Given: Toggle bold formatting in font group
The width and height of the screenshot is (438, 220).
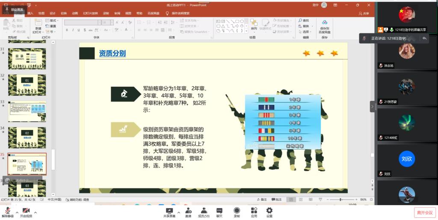Looking at the screenshot, I should [68, 30].
